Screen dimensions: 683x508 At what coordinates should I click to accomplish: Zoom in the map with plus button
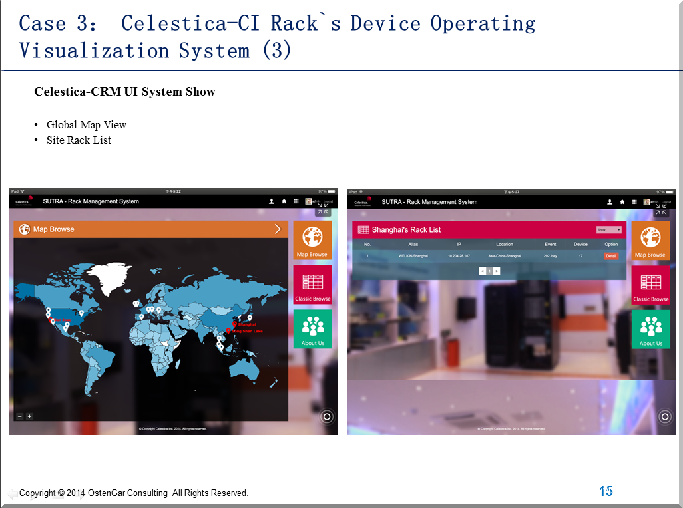tap(29, 416)
